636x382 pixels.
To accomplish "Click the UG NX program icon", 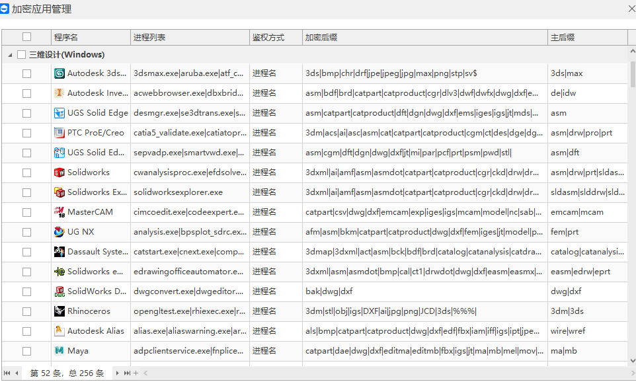I will (x=60, y=232).
